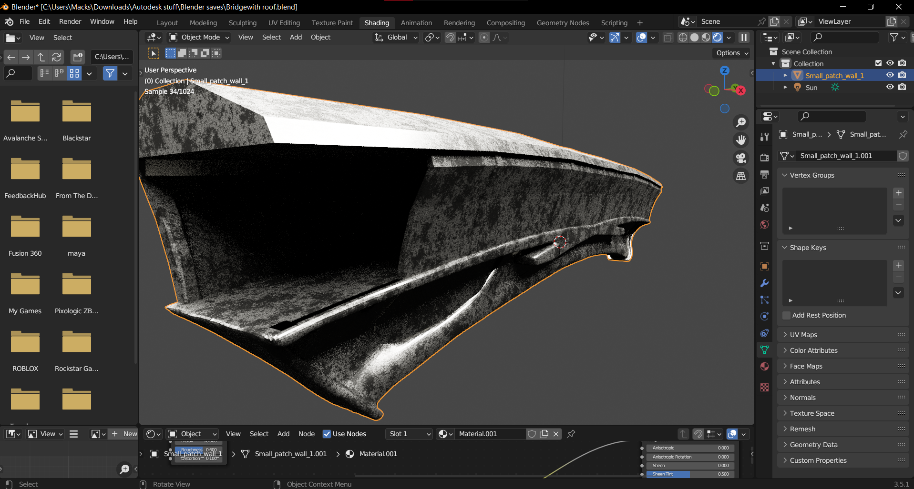
Task: Click the pan hand viewport gizmo
Action: coord(741,140)
